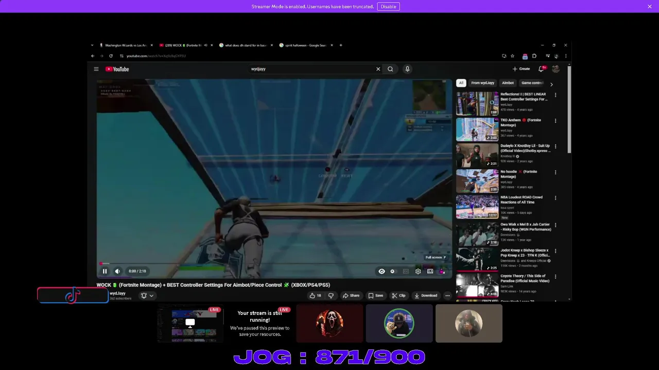Open browser extensions puzzle icon

coord(534,56)
